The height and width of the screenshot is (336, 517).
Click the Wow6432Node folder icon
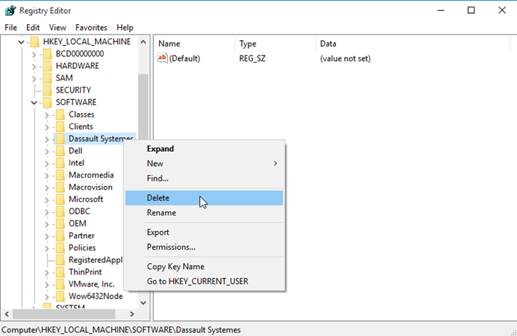61,297
